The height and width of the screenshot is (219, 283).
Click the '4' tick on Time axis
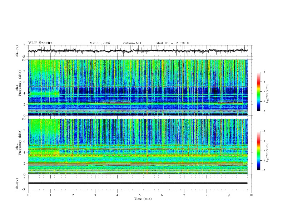[118, 195]
